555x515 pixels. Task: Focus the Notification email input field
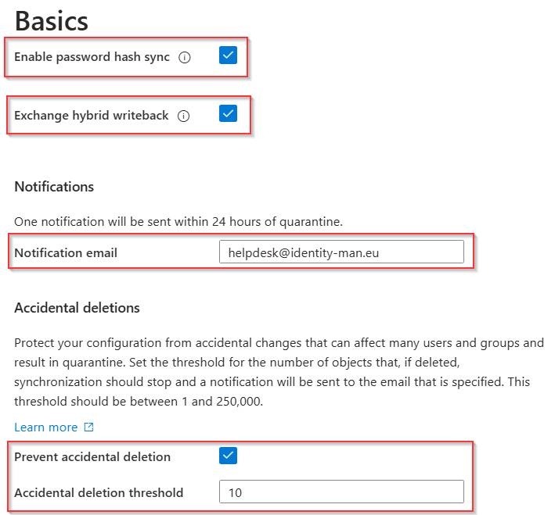341,252
